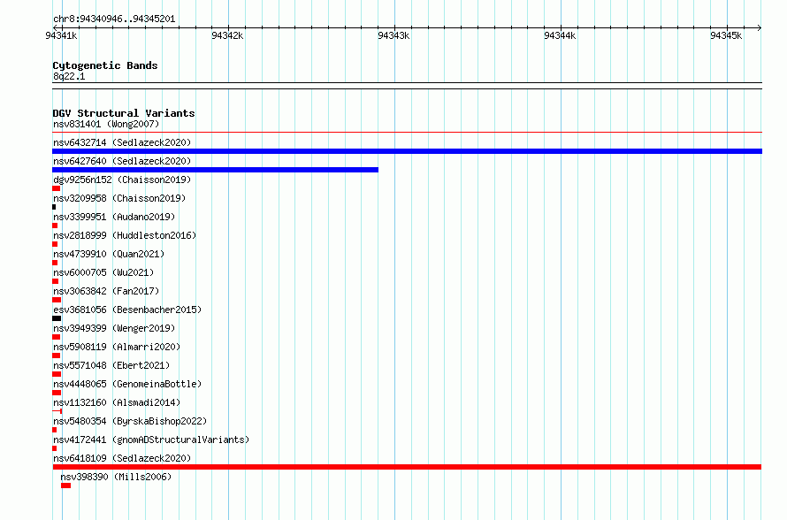Click the nsv398390 (Mills2006) label
787x520 pixels.
click(x=116, y=477)
